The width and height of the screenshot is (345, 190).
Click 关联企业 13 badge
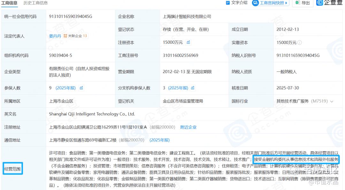[x=75, y=36]
